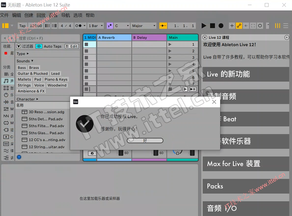Click the A Reverb track volume fader
Image resolution: width=292 pixels, height=216 pixels.
pos(121,153)
